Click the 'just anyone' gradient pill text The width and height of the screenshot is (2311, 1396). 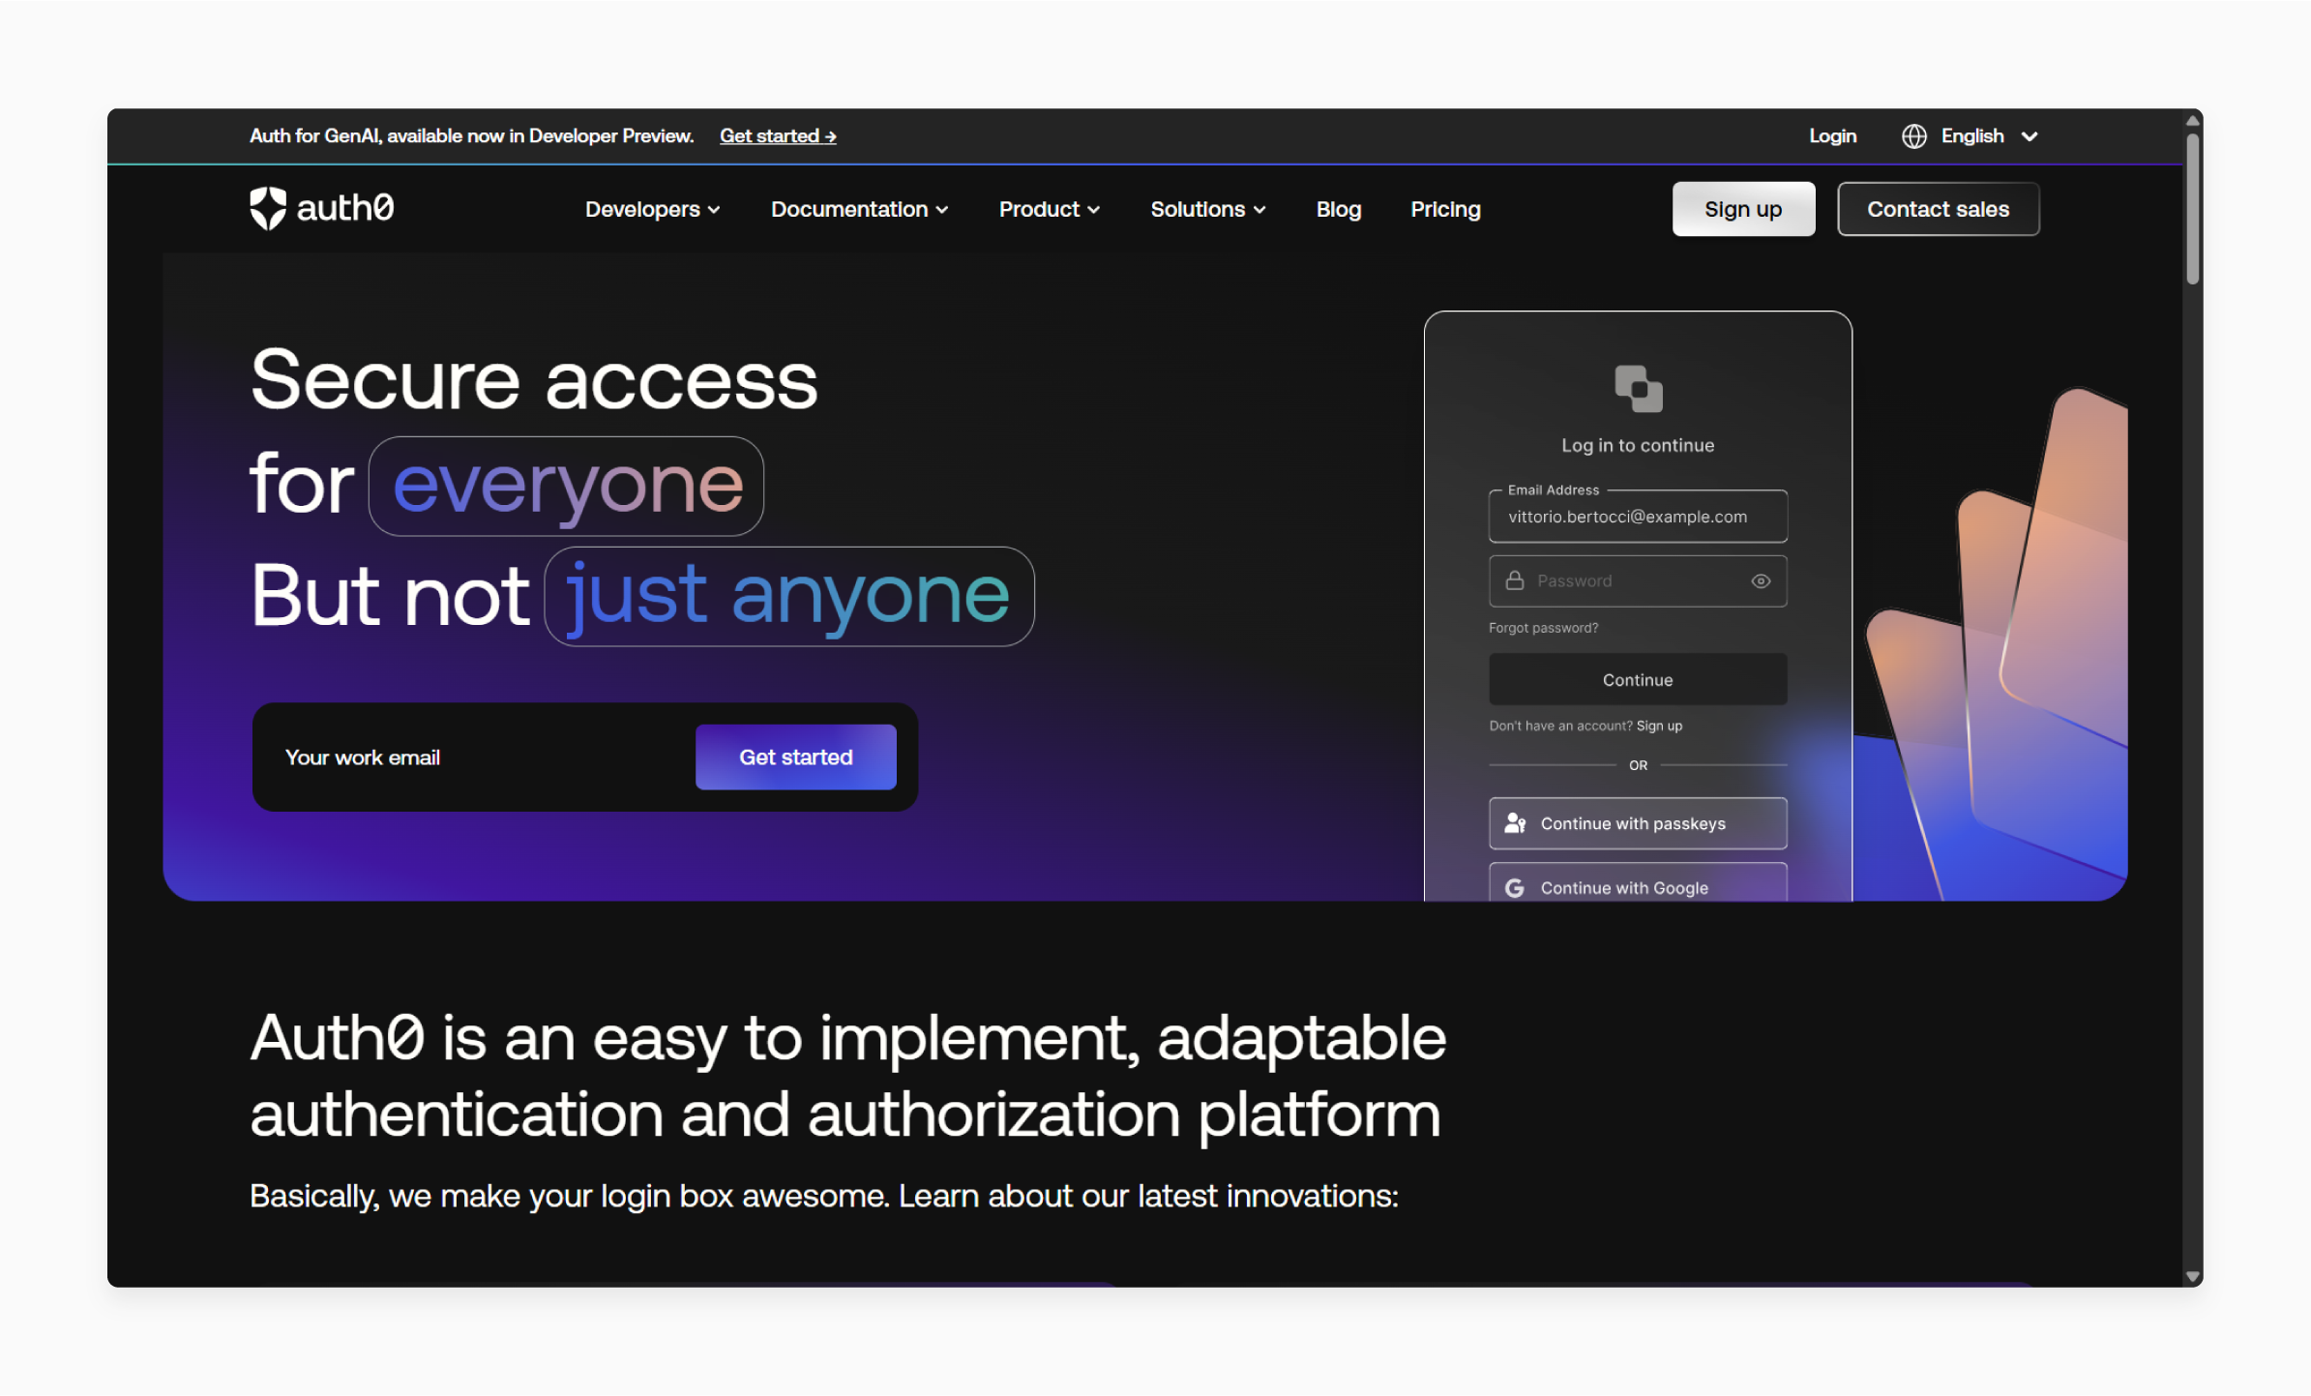pos(788,597)
